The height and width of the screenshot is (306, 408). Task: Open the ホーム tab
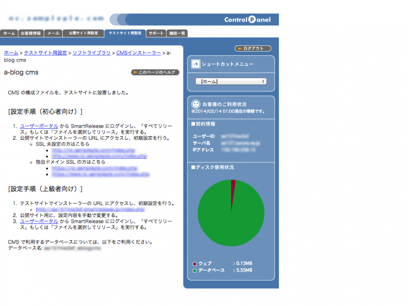pyautogui.click(x=9, y=33)
